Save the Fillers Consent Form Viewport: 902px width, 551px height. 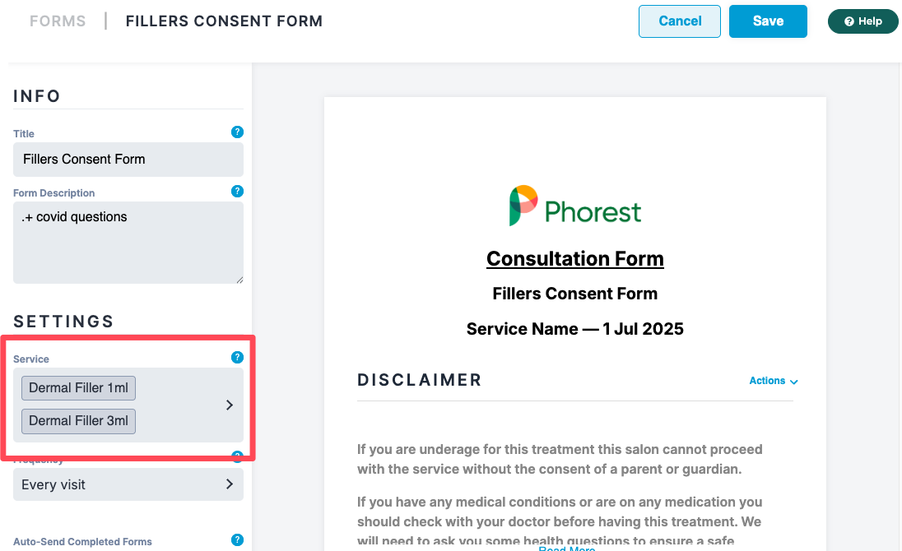pyautogui.click(x=768, y=21)
